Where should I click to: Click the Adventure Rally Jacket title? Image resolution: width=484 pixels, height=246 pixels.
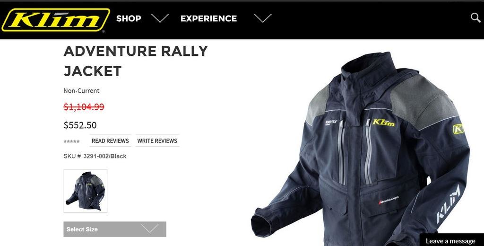[136, 61]
